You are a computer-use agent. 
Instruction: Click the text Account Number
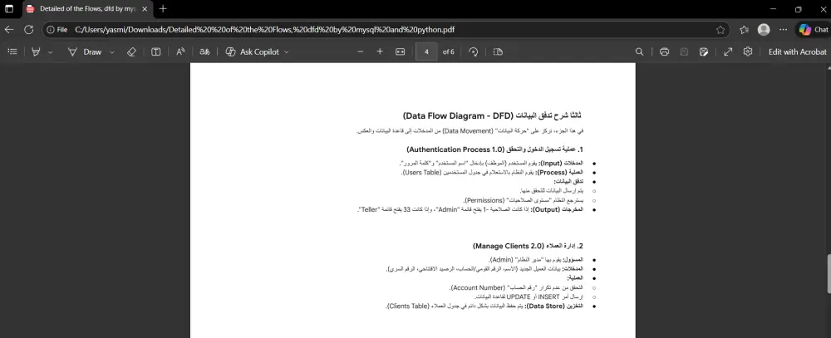click(x=476, y=287)
